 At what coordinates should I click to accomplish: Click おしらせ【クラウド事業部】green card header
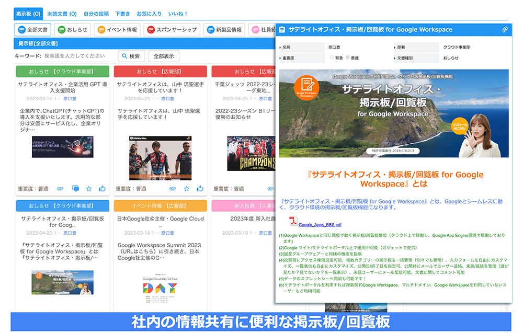pyautogui.click(x=63, y=71)
